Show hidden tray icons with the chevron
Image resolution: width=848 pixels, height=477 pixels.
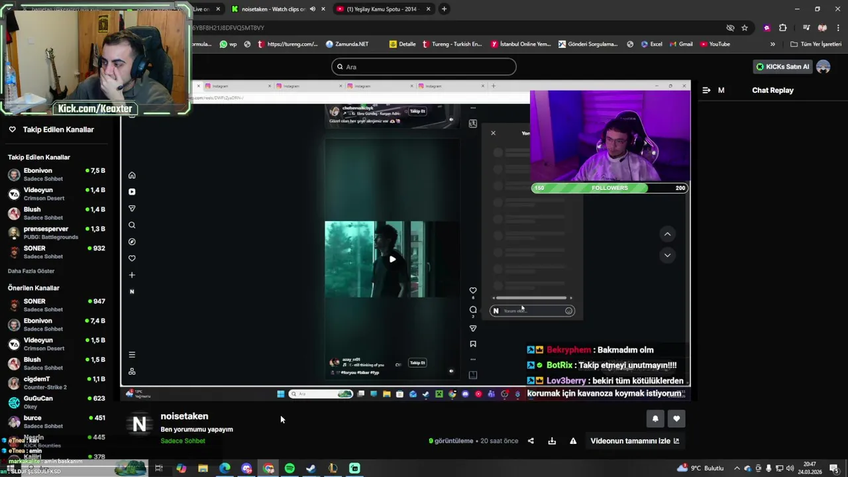(x=737, y=468)
